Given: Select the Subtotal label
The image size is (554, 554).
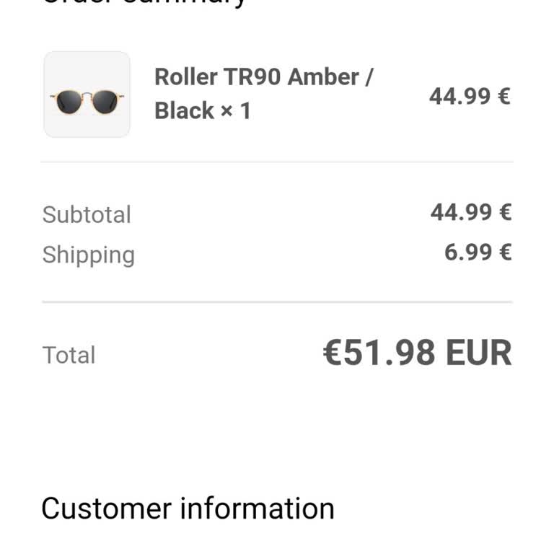Looking at the screenshot, I should 87,215.
